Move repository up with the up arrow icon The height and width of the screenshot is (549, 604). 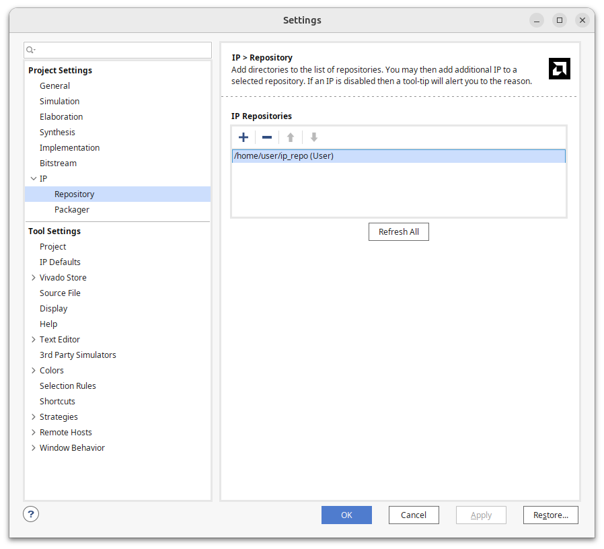291,137
